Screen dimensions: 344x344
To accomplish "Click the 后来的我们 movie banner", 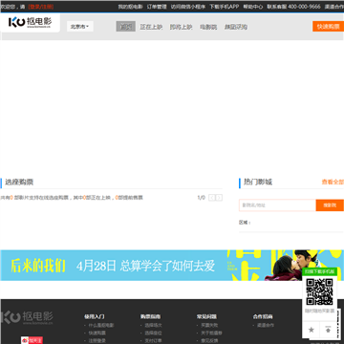I will [x=172, y=265].
